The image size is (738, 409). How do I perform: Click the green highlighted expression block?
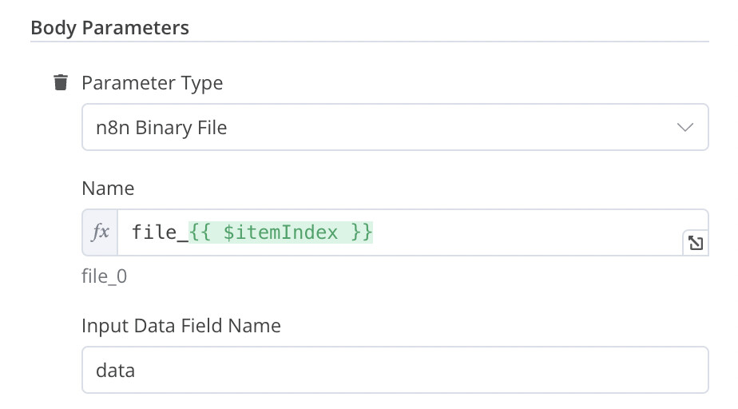tap(280, 232)
